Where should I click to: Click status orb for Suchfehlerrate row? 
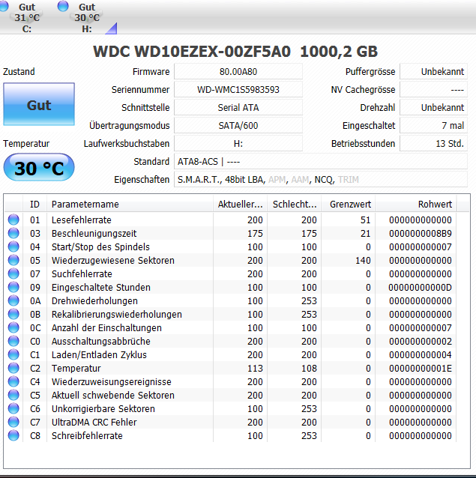coord(13,273)
